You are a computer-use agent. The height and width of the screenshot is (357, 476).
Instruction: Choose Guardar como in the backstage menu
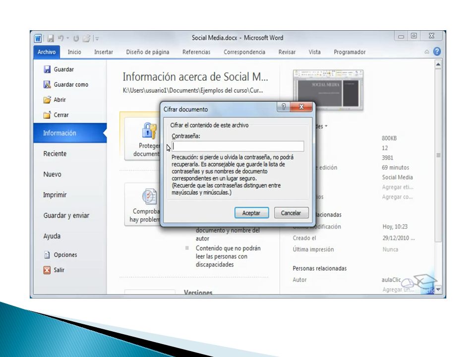pos(66,84)
